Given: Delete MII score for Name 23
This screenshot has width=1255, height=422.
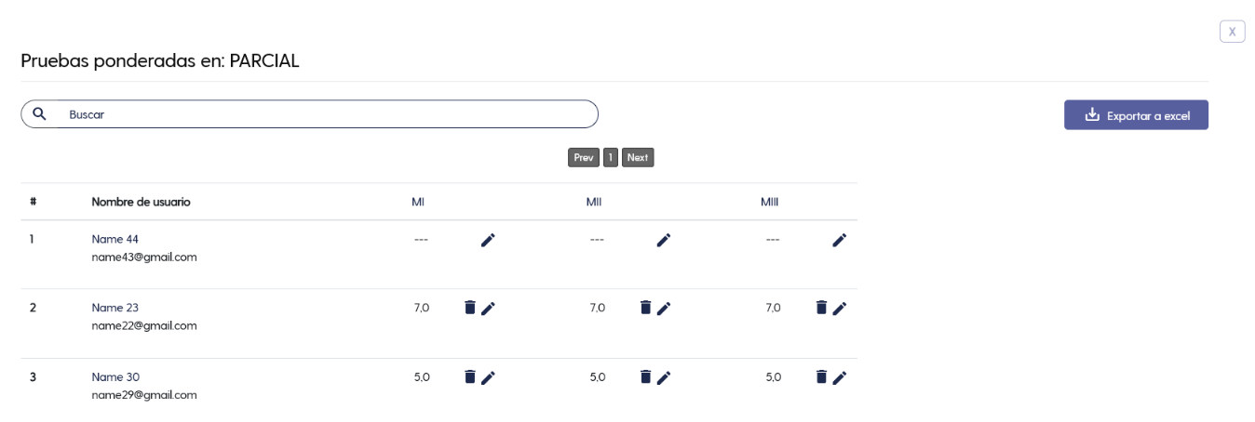Looking at the screenshot, I should tap(645, 308).
